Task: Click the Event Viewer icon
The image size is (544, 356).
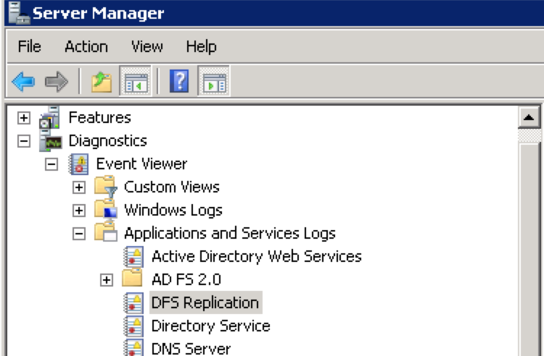Action: (79, 164)
